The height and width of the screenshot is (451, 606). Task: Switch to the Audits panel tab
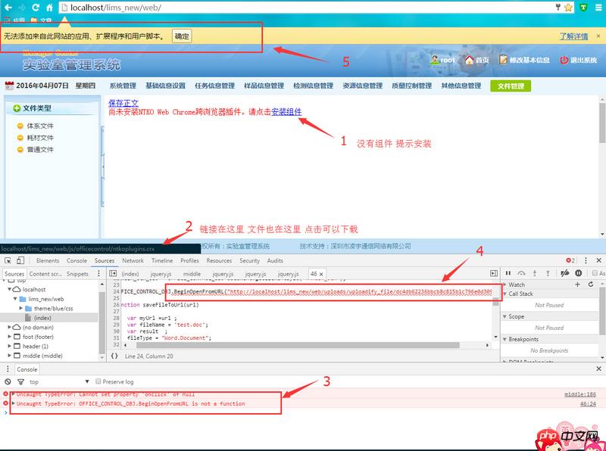275,260
